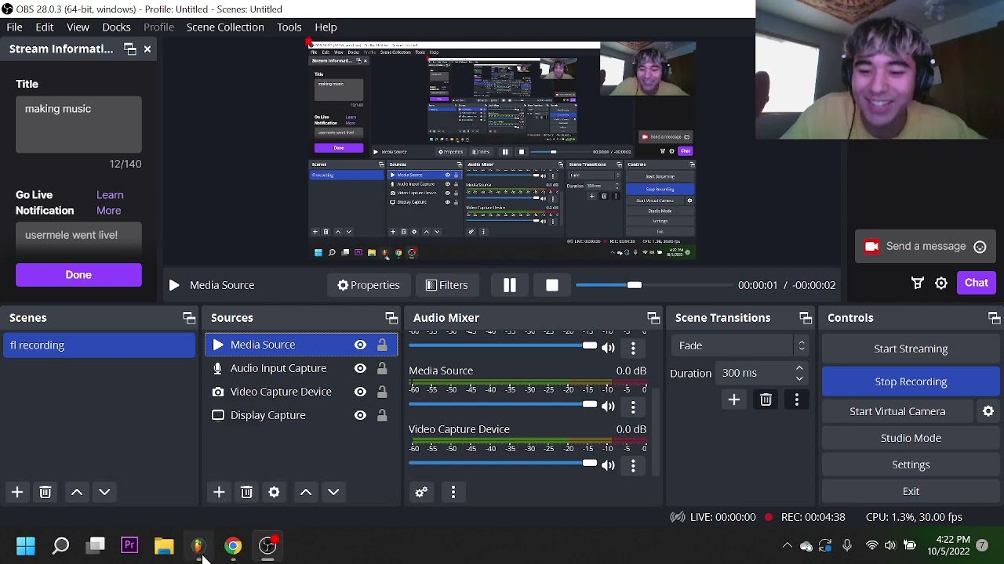The width and height of the screenshot is (1004, 564).
Task: Move source up in list
Action: click(306, 492)
